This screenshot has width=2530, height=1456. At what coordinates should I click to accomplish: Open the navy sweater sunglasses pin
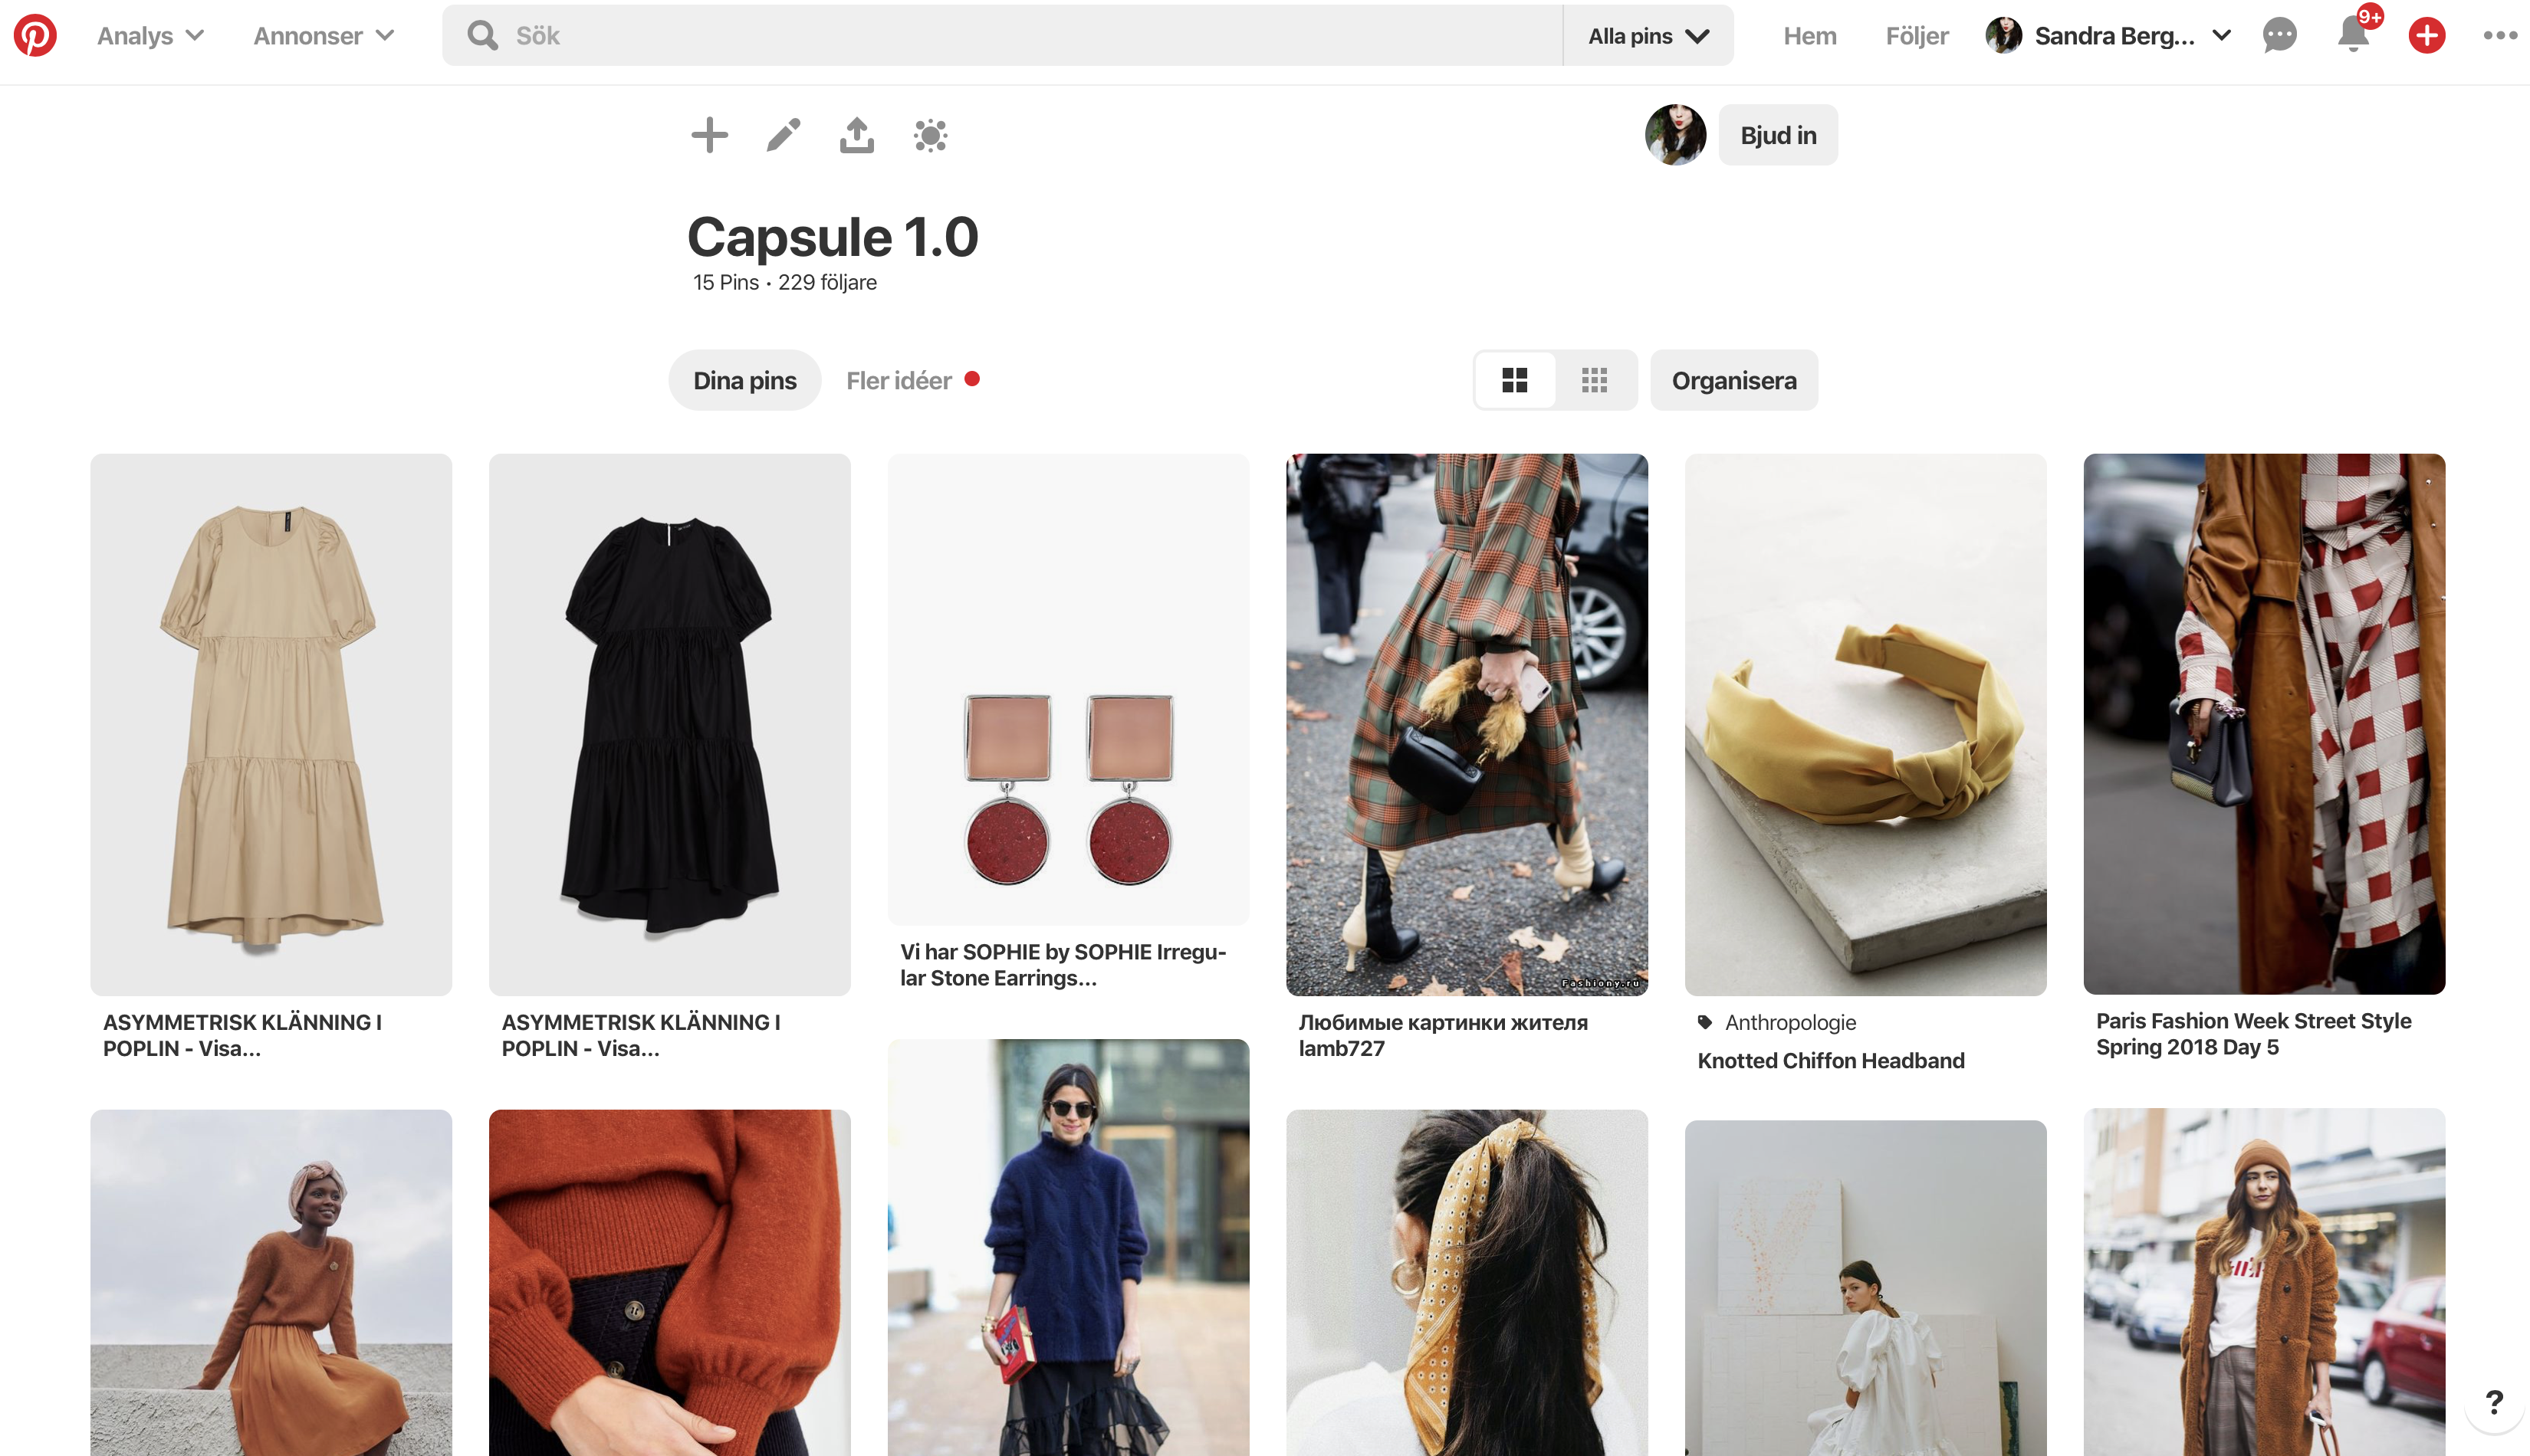[x=1069, y=1247]
